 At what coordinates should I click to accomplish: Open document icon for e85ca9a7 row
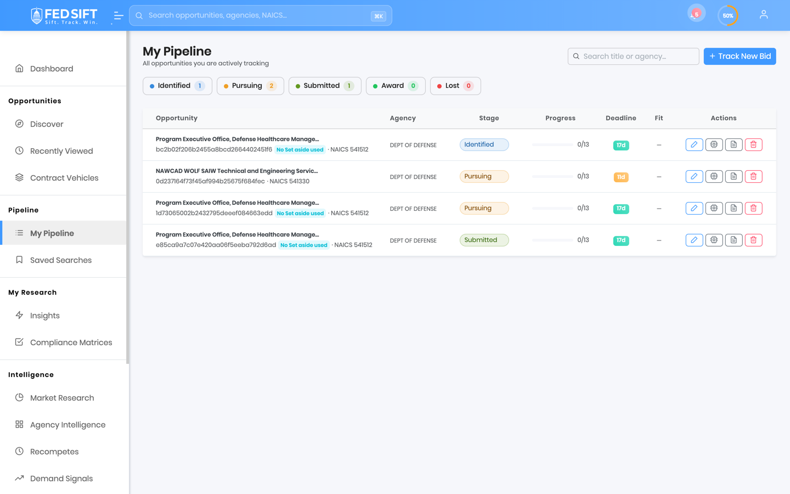point(733,240)
